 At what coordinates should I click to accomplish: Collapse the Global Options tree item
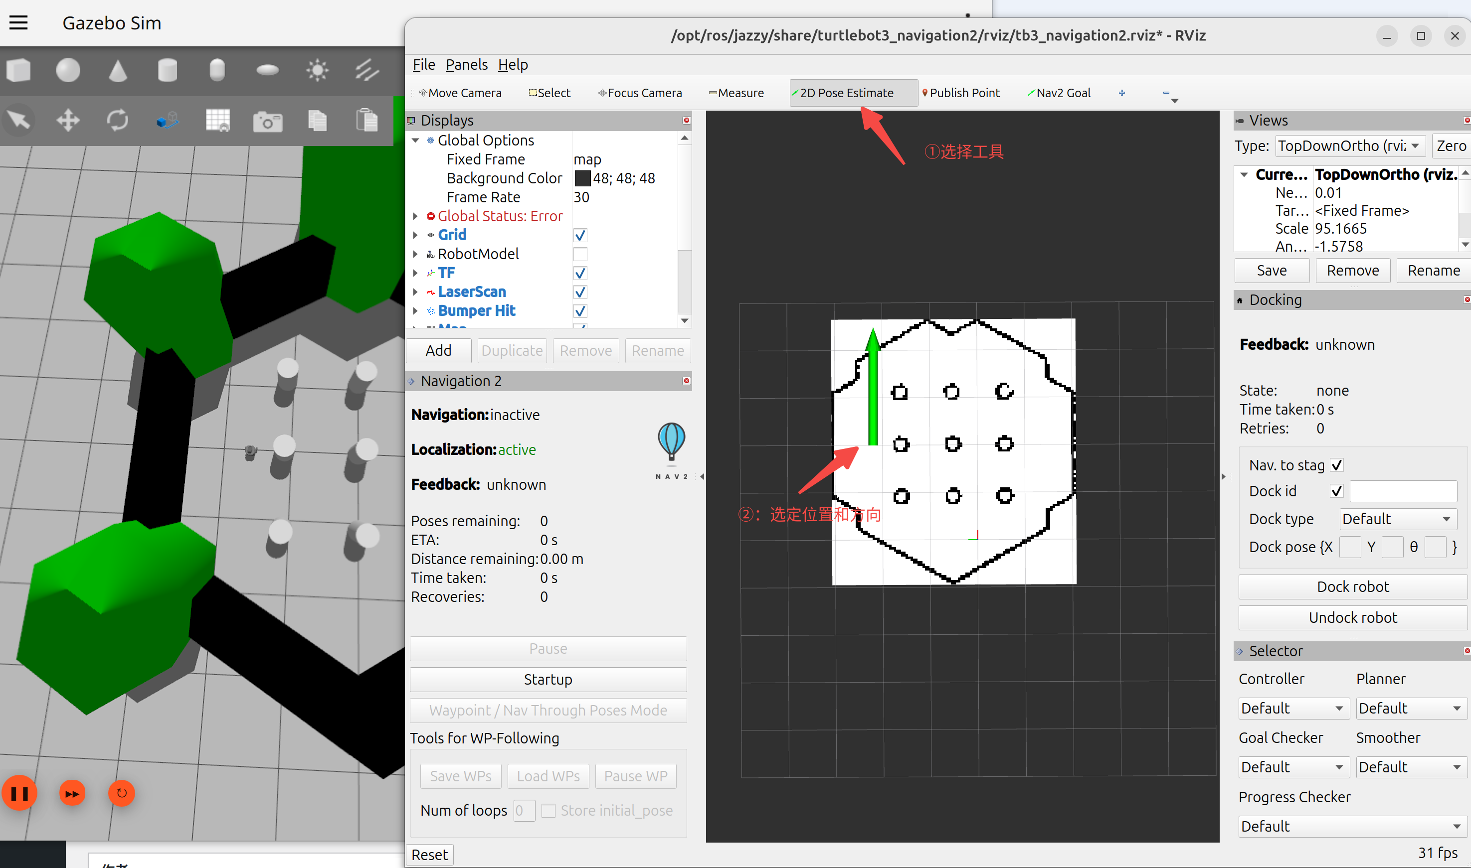click(x=415, y=141)
